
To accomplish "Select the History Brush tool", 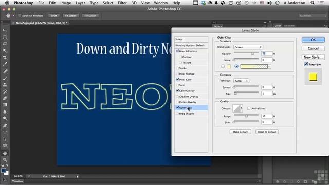I will pyautogui.click(x=5, y=91).
